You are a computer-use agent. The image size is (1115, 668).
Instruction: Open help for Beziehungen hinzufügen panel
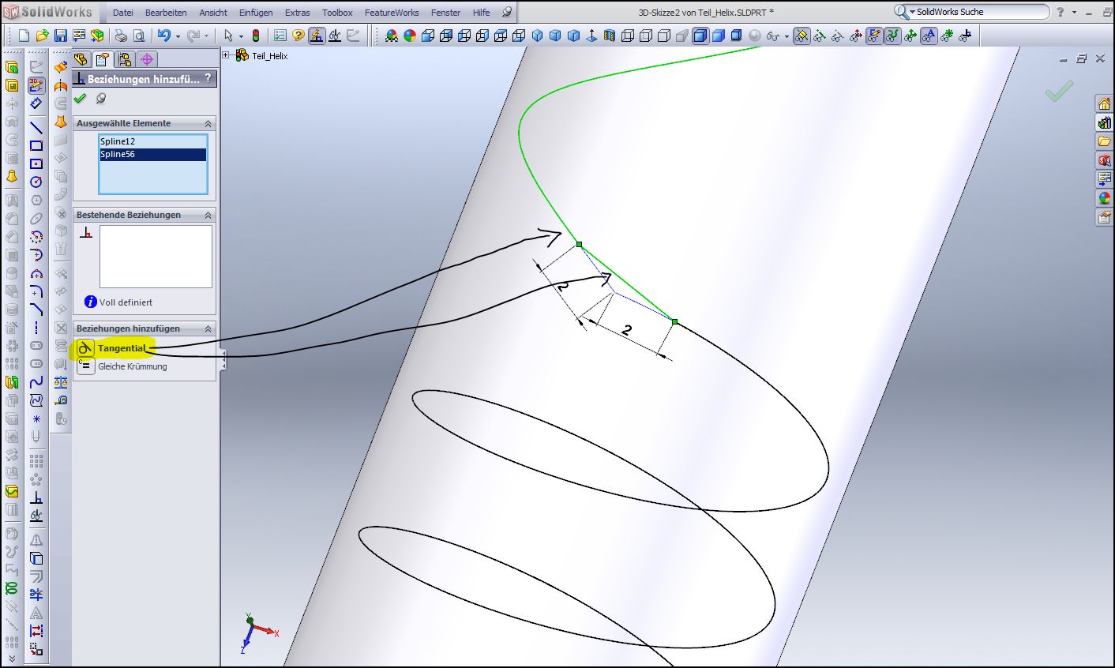pyautogui.click(x=208, y=78)
